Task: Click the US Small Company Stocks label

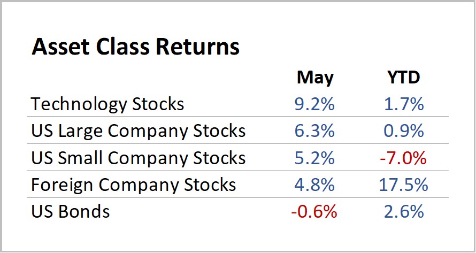Action: (139, 158)
